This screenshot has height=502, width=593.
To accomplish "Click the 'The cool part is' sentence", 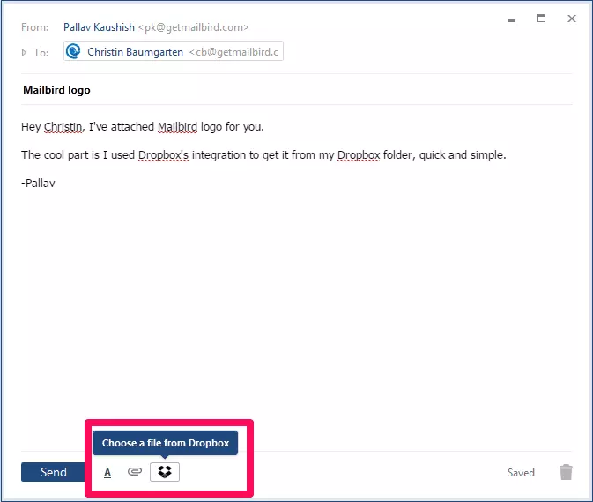I will pos(263,155).
